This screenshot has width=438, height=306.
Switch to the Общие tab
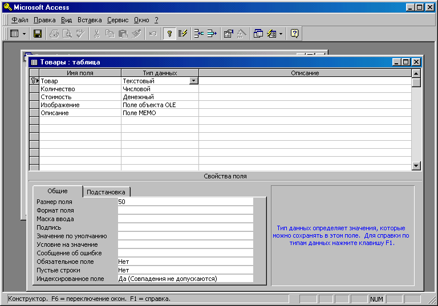(x=58, y=191)
